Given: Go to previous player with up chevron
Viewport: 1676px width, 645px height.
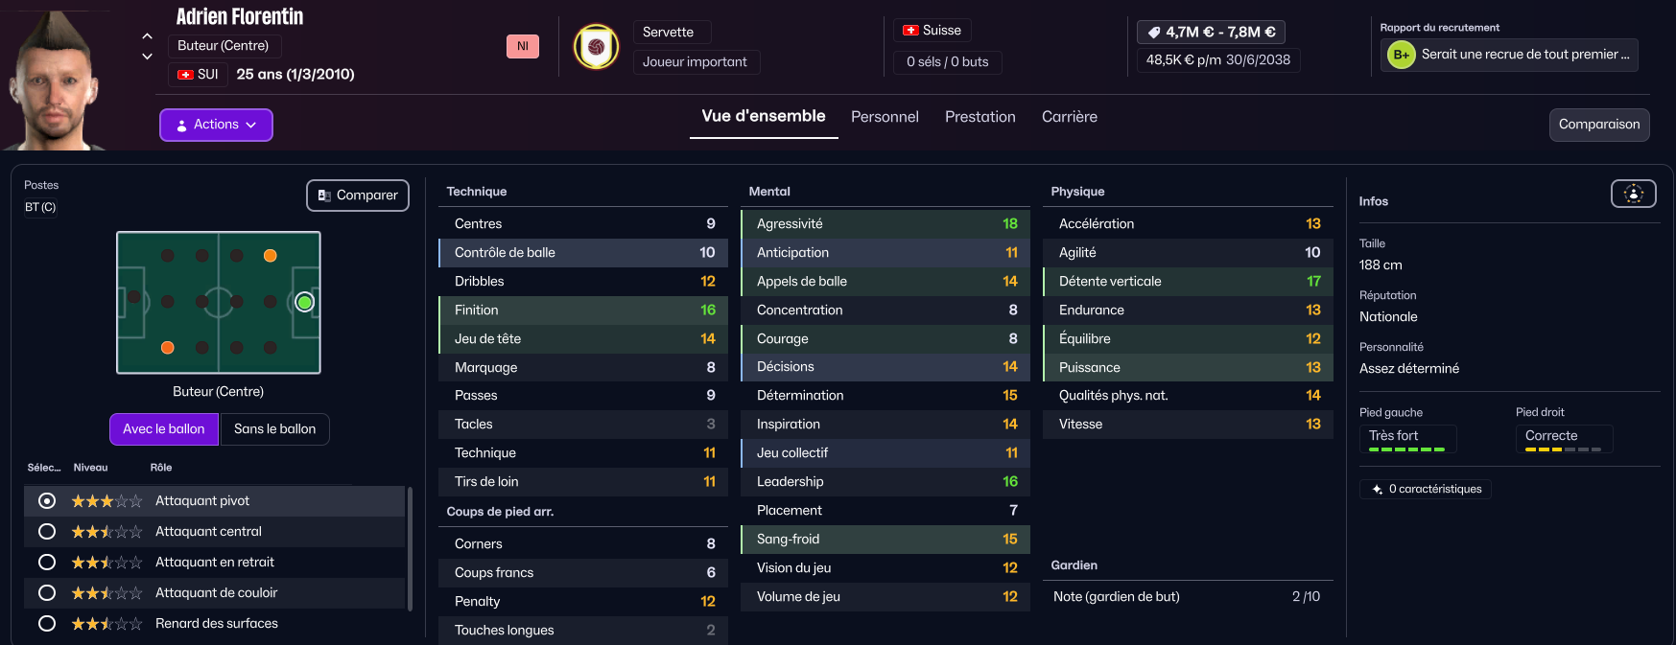Looking at the screenshot, I should pos(147,35).
